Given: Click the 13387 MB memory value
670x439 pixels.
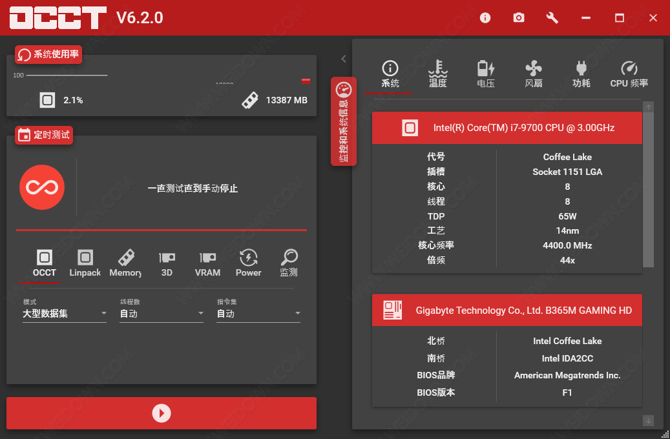Looking at the screenshot, I should [287, 100].
